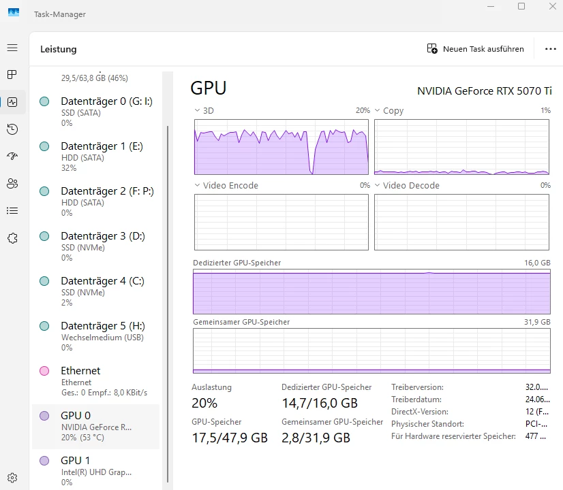Select Datenträger 1 (E:) entry
Viewport: 563px width, 490px height.
[96, 157]
